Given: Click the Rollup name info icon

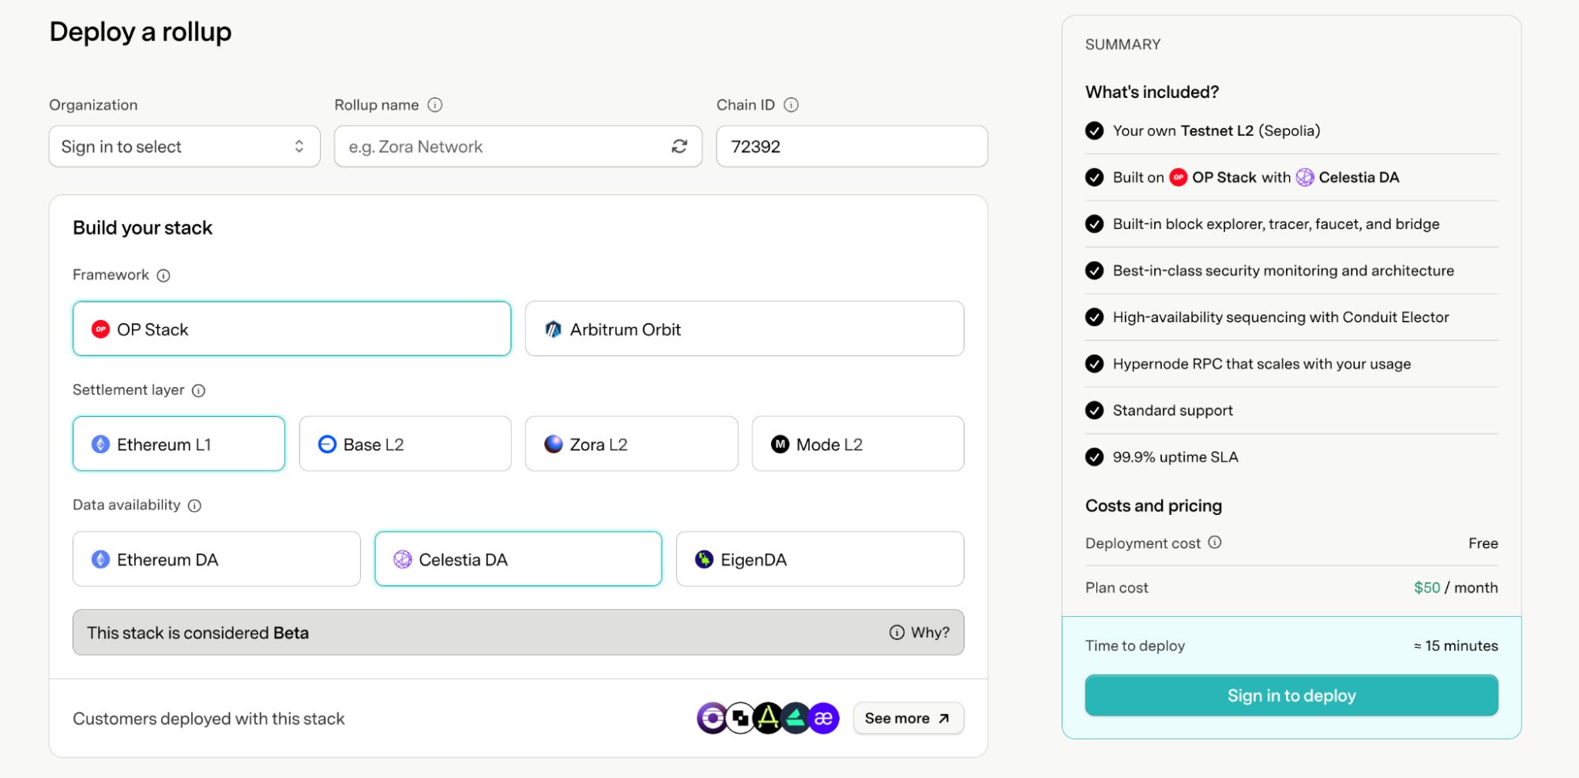Looking at the screenshot, I should point(435,105).
